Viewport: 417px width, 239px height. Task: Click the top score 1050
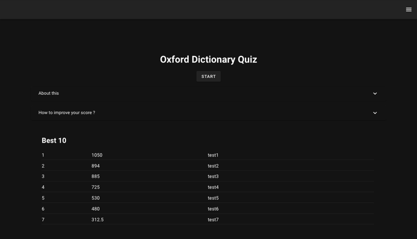[97, 155]
